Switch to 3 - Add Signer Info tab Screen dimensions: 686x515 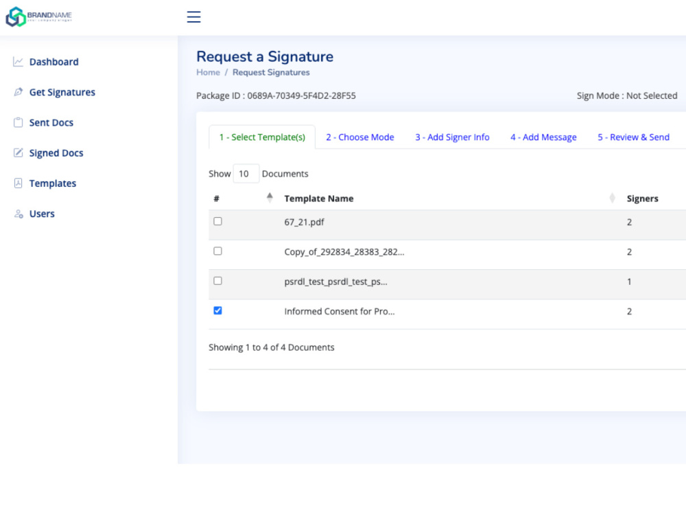coord(452,137)
